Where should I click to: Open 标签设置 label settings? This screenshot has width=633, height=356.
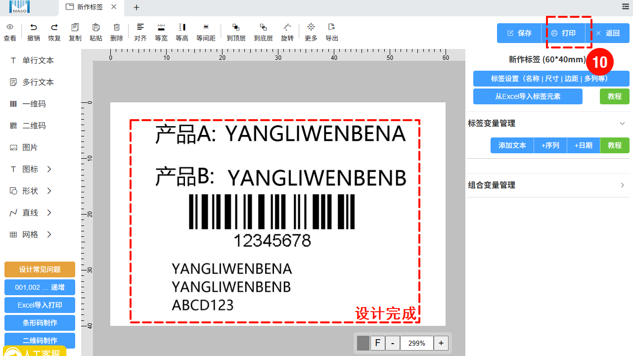point(551,79)
